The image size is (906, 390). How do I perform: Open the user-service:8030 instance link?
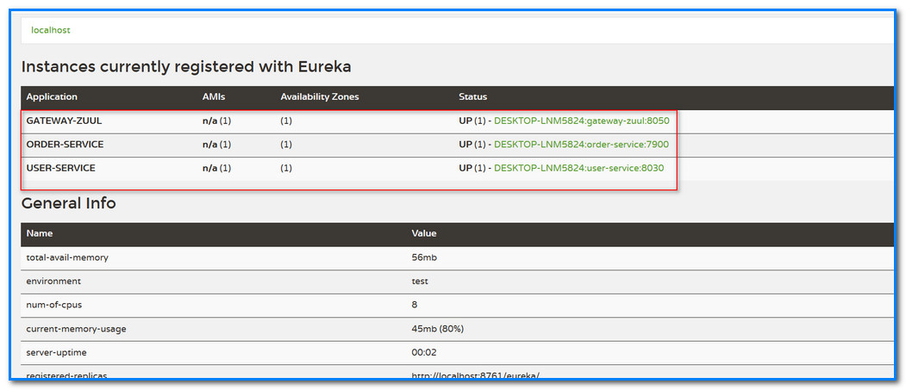pos(579,168)
